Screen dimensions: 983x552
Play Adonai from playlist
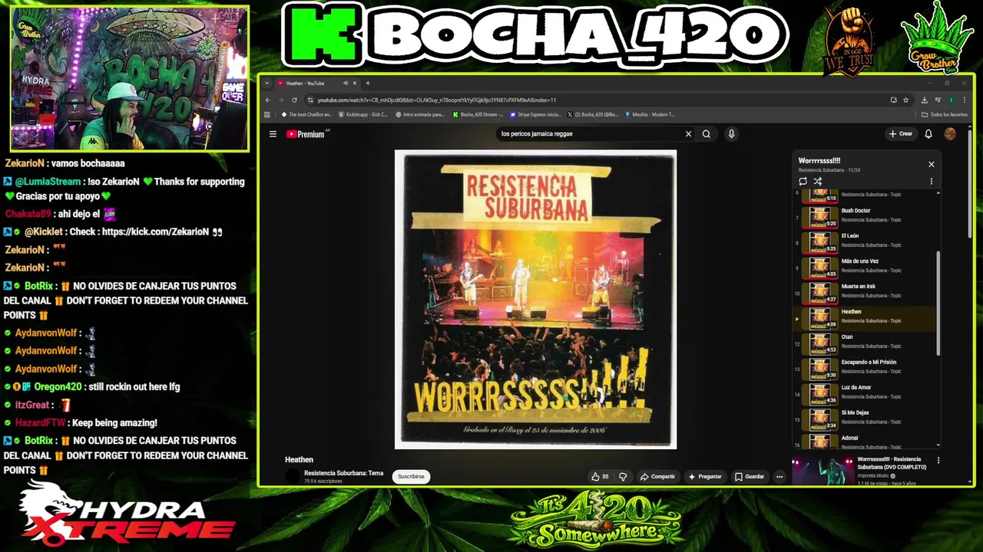pyautogui.click(x=865, y=440)
